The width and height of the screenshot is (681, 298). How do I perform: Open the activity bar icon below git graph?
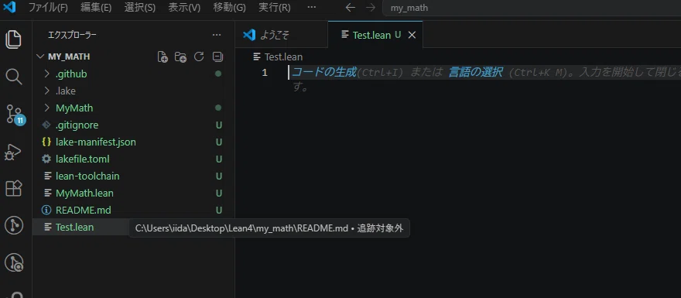(x=13, y=262)
